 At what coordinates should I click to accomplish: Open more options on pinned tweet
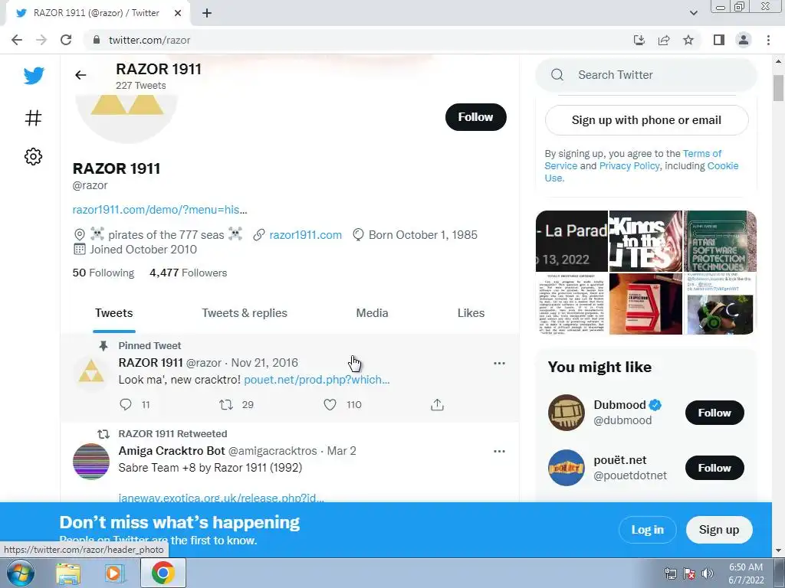pos(499,363)
